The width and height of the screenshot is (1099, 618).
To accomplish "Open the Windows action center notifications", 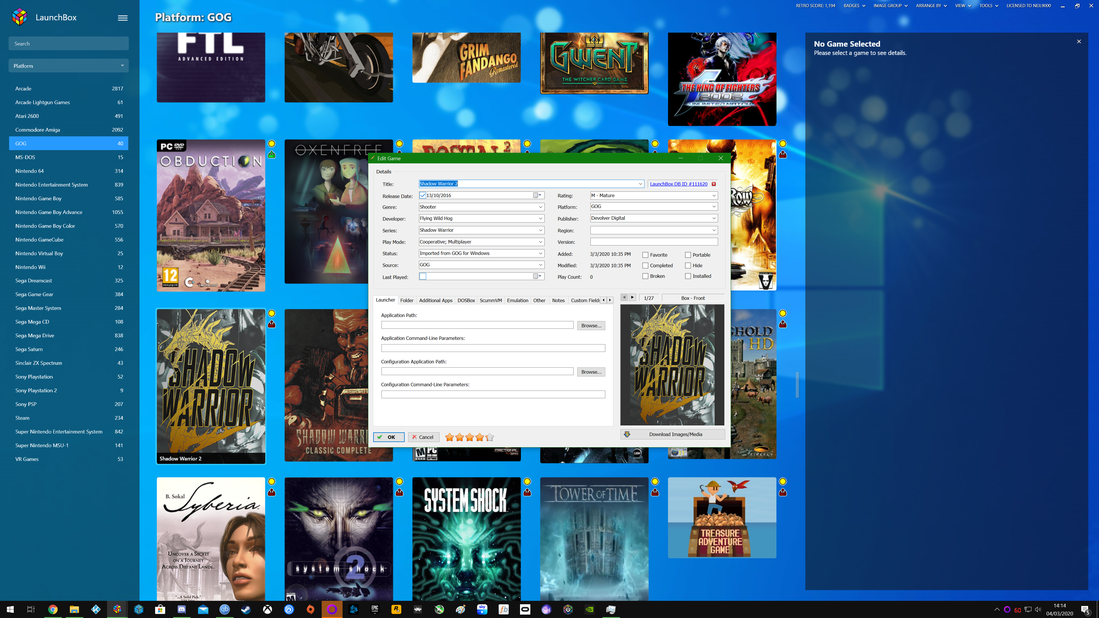I will coord(1085,609).
